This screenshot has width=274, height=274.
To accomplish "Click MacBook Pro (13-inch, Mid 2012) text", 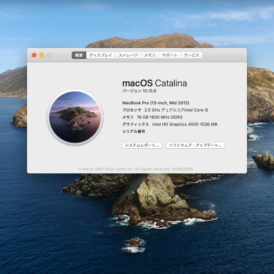I will point(156,103).
